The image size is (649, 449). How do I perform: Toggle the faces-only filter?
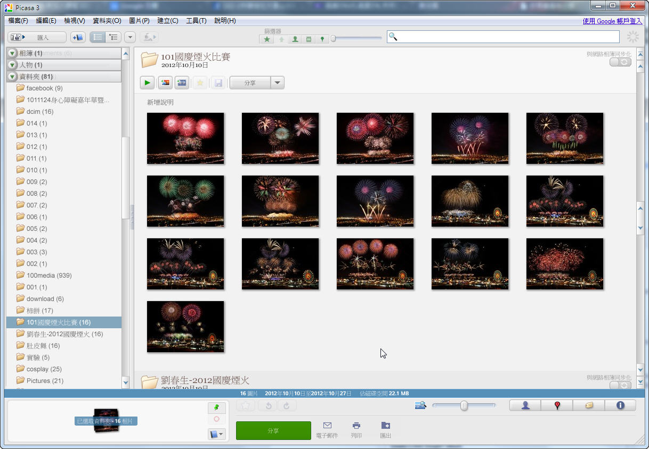(x=295, y=39)
